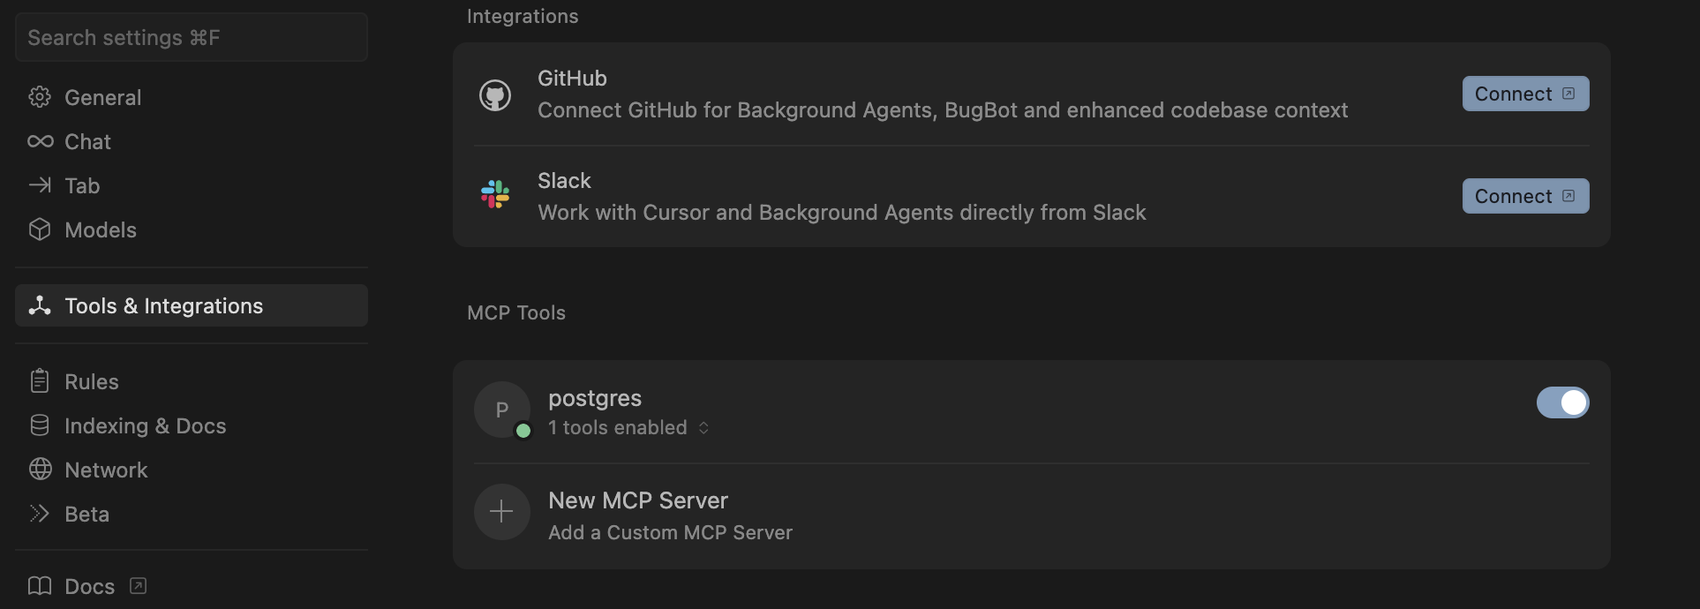Screen dimensions: 1700x609
Task: Open the Docs external link
Action: (192, 586)
